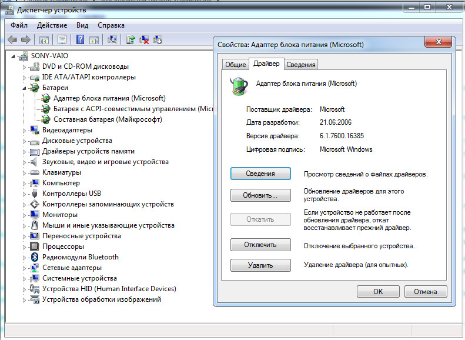Click the Удалить button
Image resolution: width=465 pixels, height=340 pixels.
point(260,265)
